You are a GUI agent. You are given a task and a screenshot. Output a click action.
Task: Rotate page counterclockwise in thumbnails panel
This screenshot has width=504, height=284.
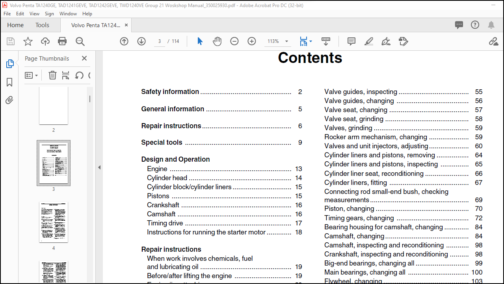pos(79,75)
